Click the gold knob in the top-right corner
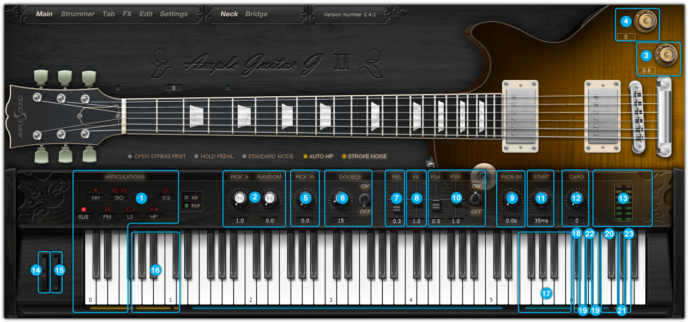 tap(647, 21)
